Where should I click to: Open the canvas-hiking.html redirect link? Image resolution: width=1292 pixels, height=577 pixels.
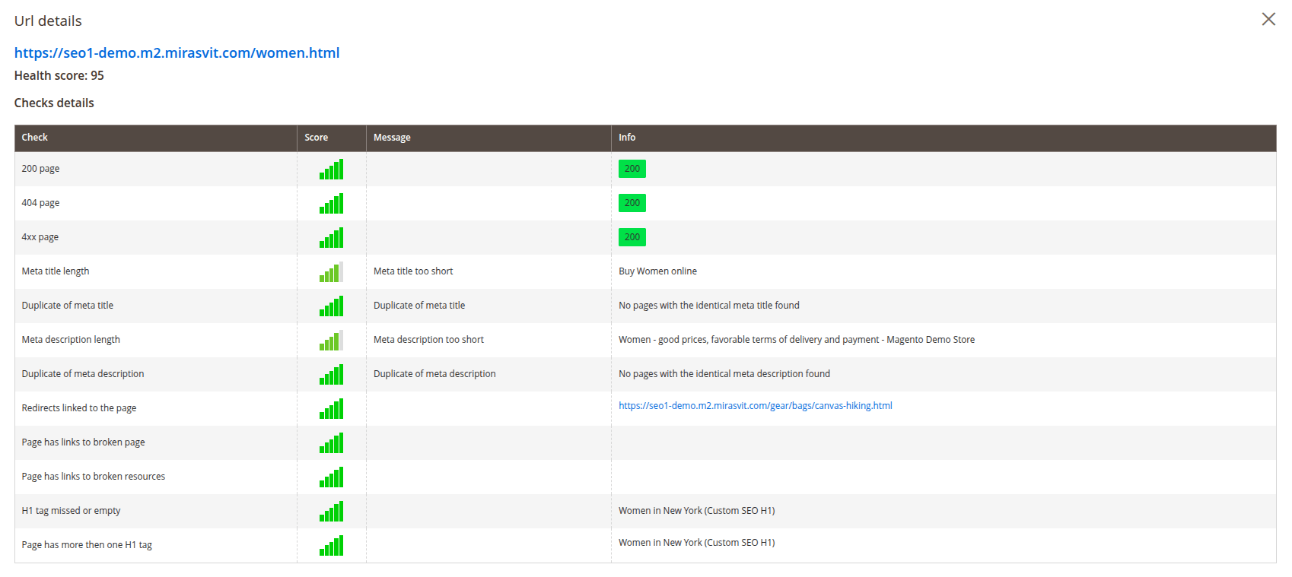point(756,406)
